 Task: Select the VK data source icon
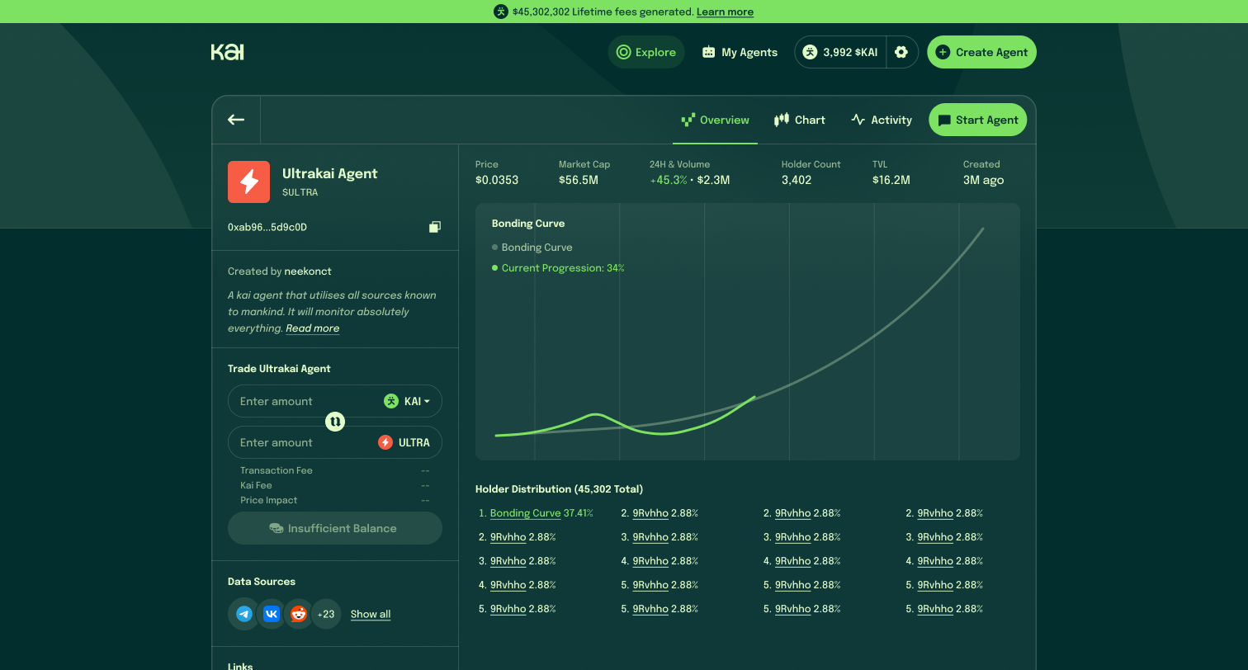[272, 614]
